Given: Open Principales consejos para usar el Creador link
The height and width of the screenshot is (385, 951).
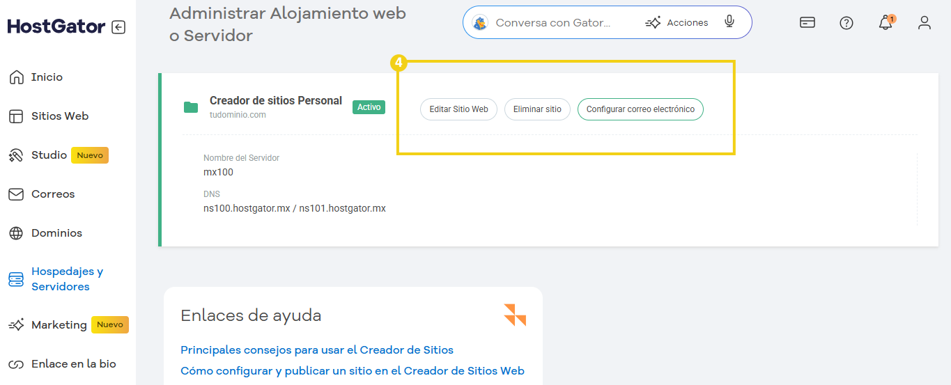Looking at the screenshot, I should (x=317, y=349).
